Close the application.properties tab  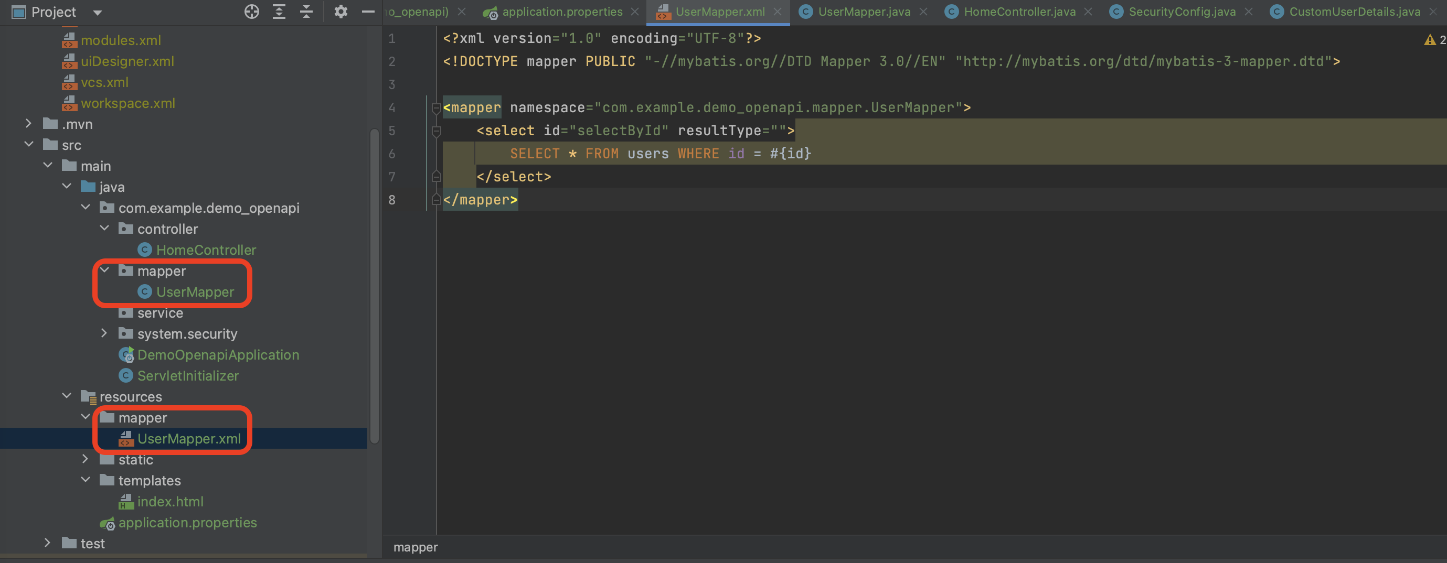click(635, 12)
